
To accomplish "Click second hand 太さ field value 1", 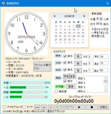I will [91, 70].
